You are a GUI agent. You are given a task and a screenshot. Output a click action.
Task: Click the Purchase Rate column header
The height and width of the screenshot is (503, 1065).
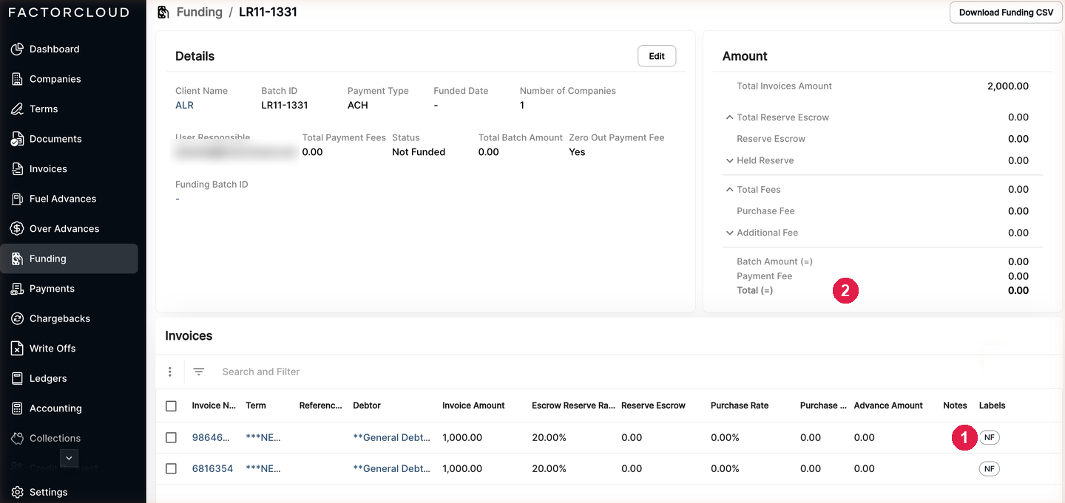pyautogui.click(x=740, y=406)
